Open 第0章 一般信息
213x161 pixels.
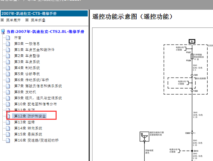(x=27, y=44)
